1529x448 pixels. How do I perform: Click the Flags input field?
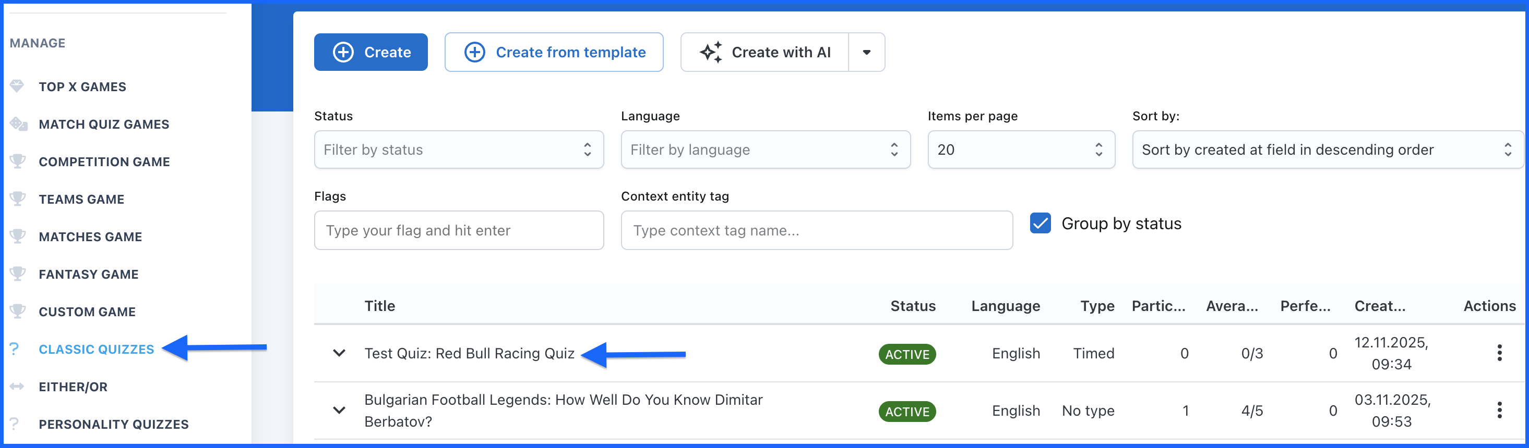tap(458, 230)
